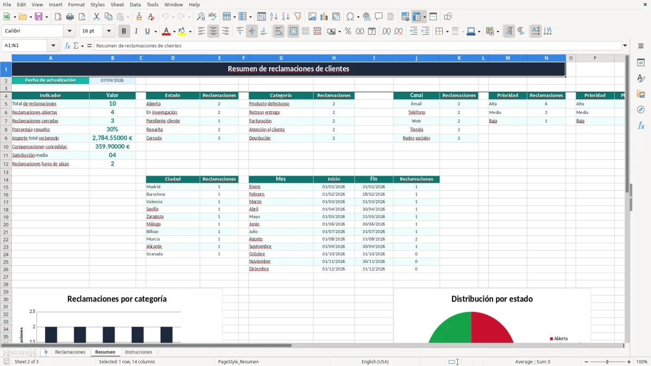Open the font color dropdown arrow

[x=174, y=31]
